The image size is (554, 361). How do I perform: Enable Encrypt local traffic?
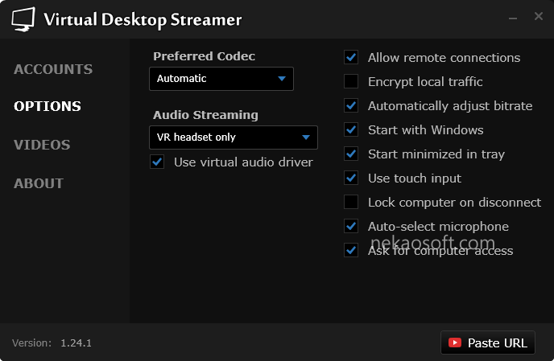click(x=351, y=81)
